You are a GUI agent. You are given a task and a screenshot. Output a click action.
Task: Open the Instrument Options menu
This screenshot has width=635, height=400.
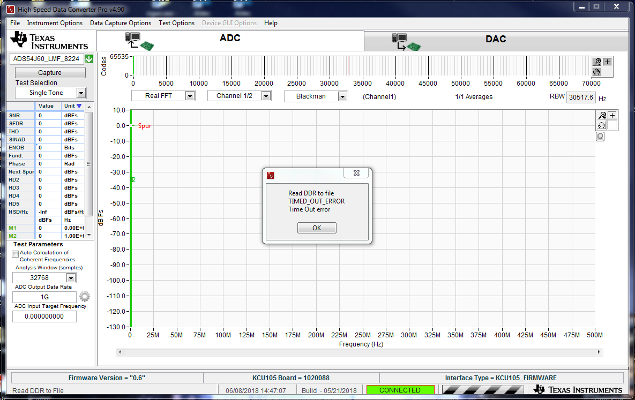(x=55, y=23)
